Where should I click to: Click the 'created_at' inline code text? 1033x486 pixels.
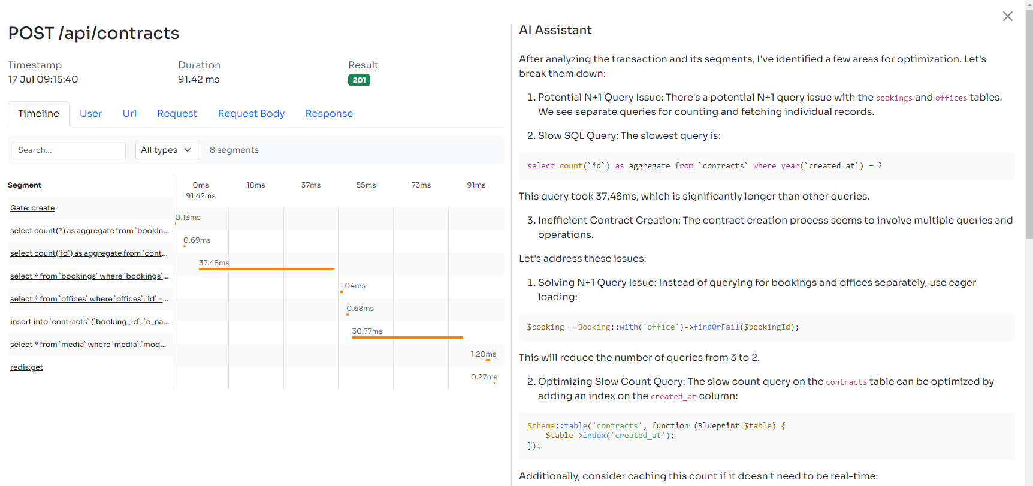(x=673, y=396)
